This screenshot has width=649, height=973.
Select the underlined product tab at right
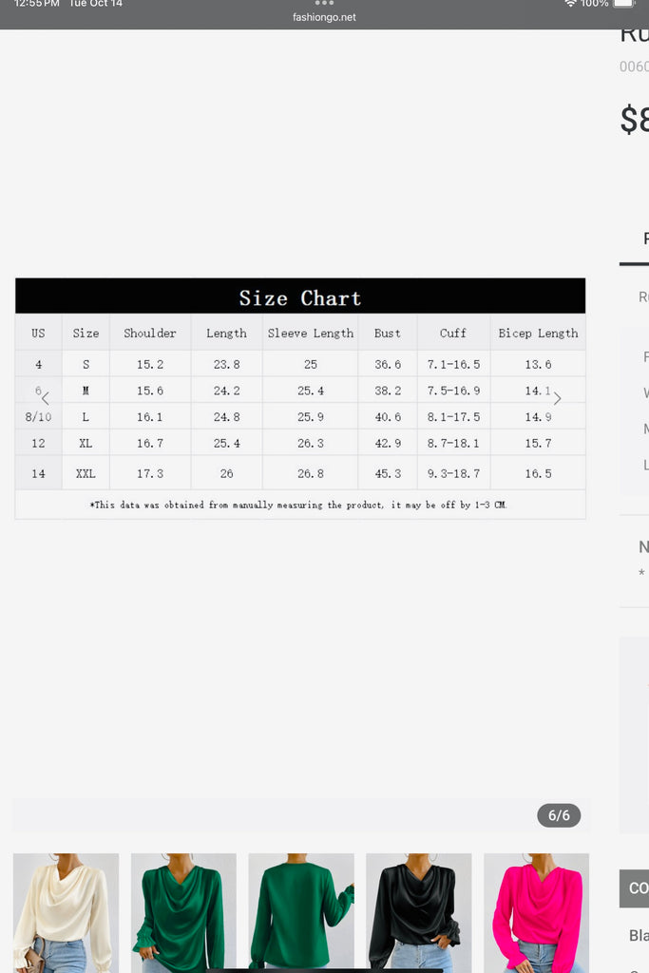pyautogui.click(x=637, y=240)
